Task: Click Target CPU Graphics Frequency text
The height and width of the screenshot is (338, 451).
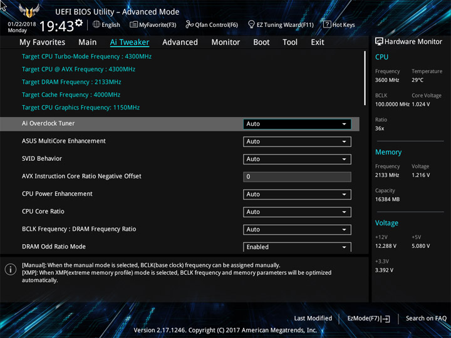Action: [81, 108]
